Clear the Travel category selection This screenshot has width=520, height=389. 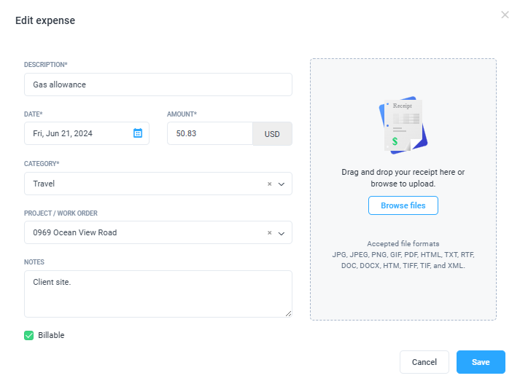click(270, 184)
